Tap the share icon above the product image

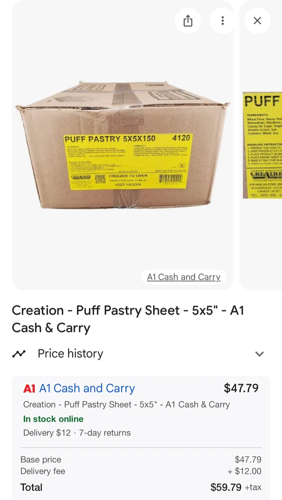(187, 21)
